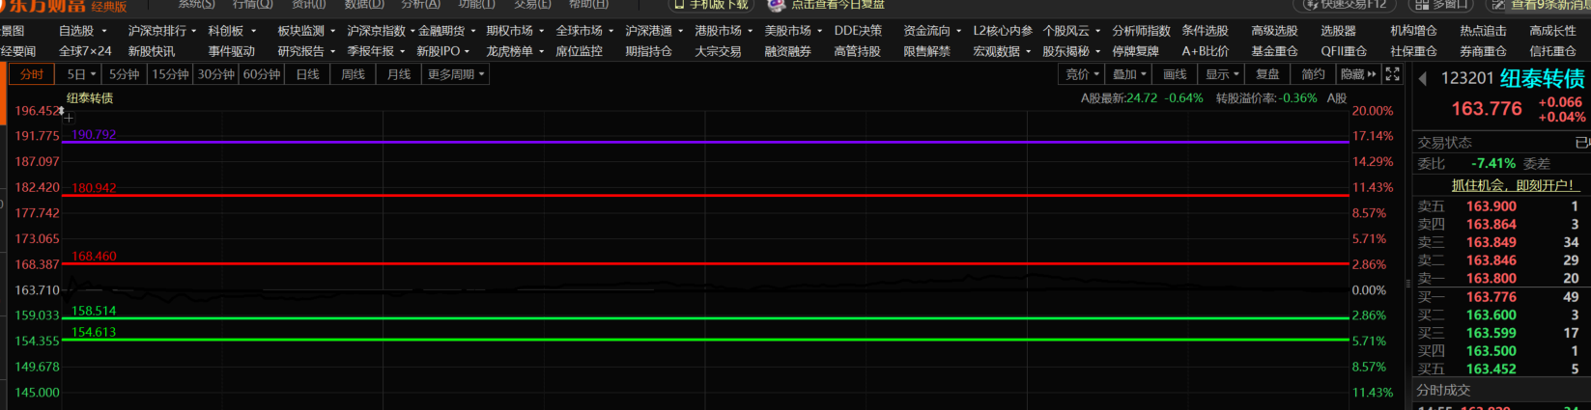The height and width of the screenshot is (410, 1591).
Task: Toggle the 简约 simple view button
Action: pyautogui.click(x=1313, y=74)
